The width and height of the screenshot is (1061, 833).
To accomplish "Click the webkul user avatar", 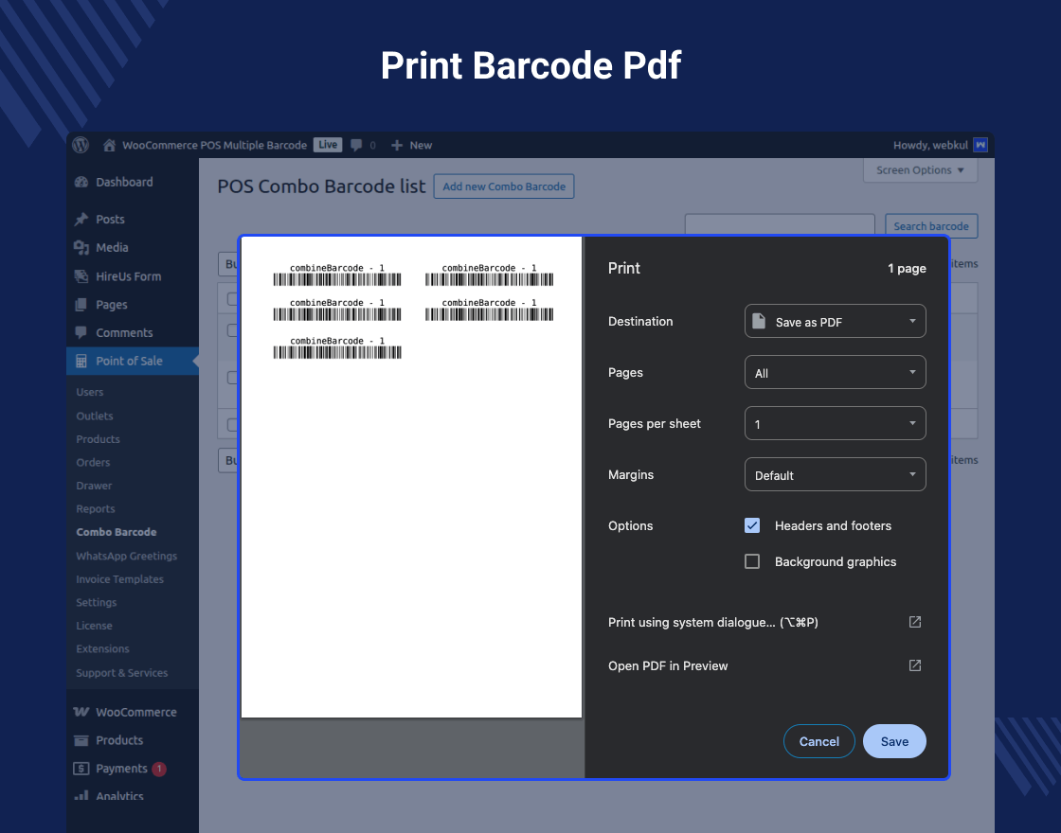I will pyautogui.click(x=980, y=145).
